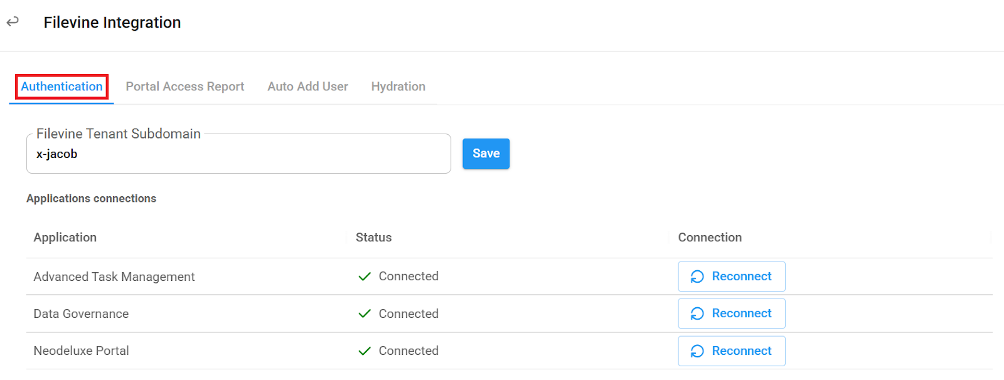This screenshot has width=1004, height=380.
Task: Reconnect Neodeluxe Portal application
Action: point(731,351)
